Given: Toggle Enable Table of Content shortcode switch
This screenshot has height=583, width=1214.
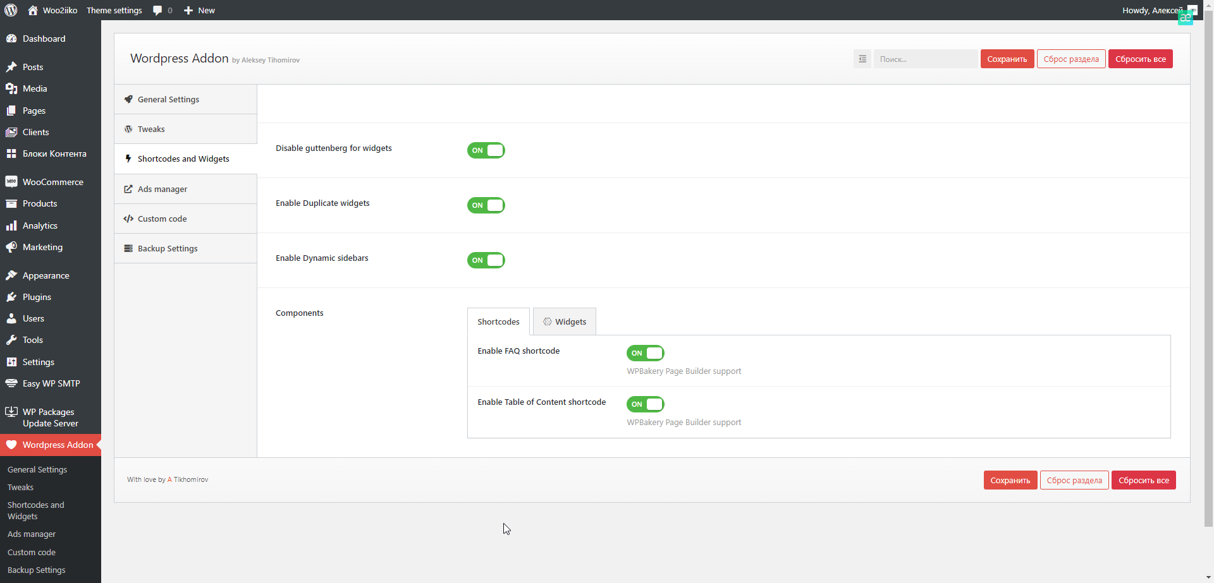Looking at the screenshot, I should [x=646, y=404].
